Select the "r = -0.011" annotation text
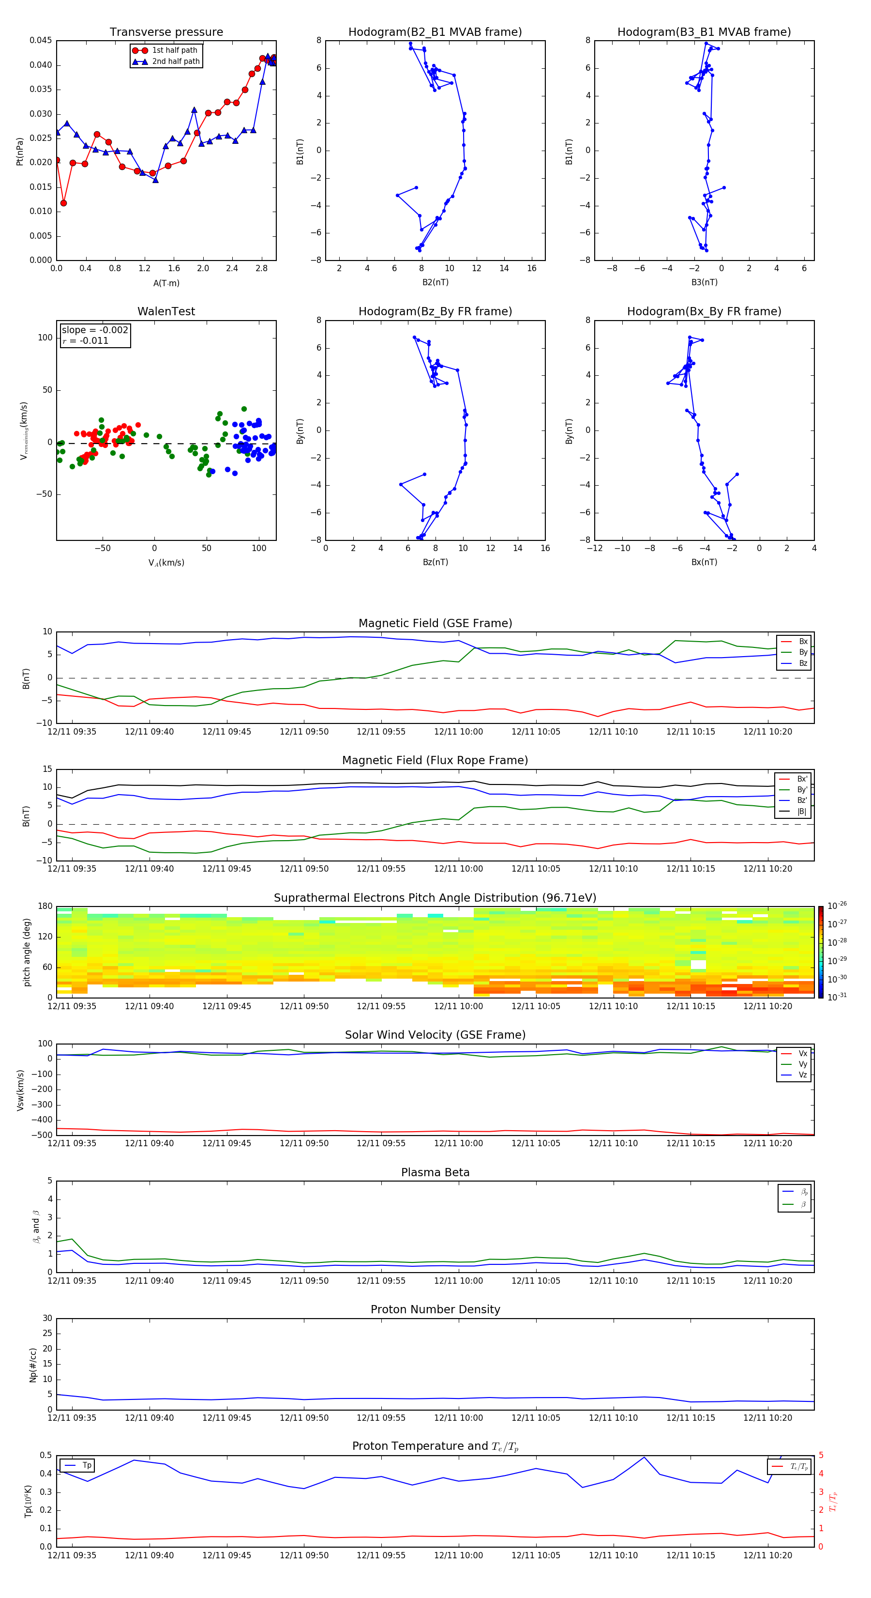The image size is (871, 1598). pyautogui.click(x=86, y=340)
